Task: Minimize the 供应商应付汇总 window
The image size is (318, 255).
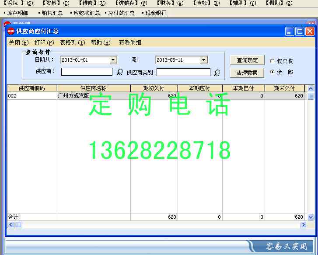Action: tap(289, 31)
